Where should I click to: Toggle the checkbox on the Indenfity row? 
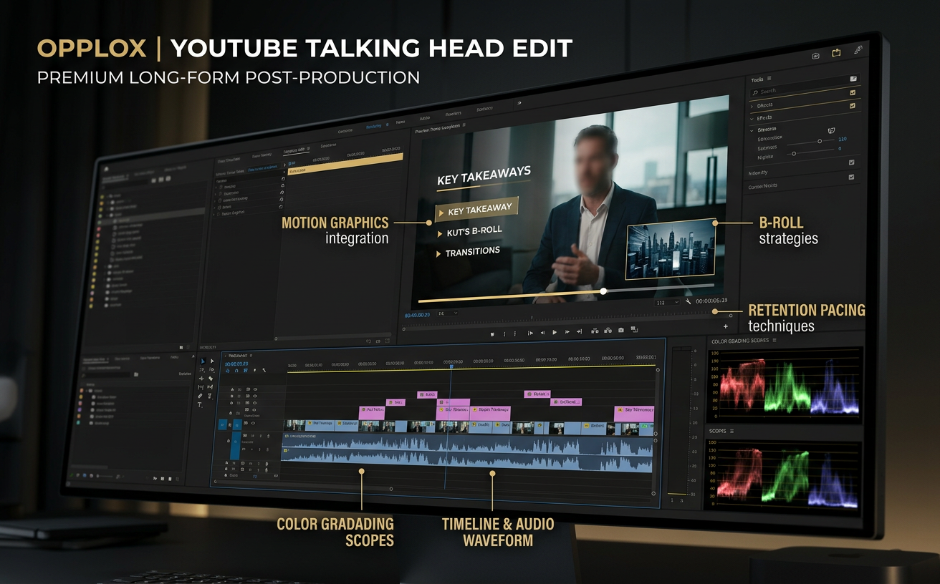pyautogui.click(x=851, y=162)
